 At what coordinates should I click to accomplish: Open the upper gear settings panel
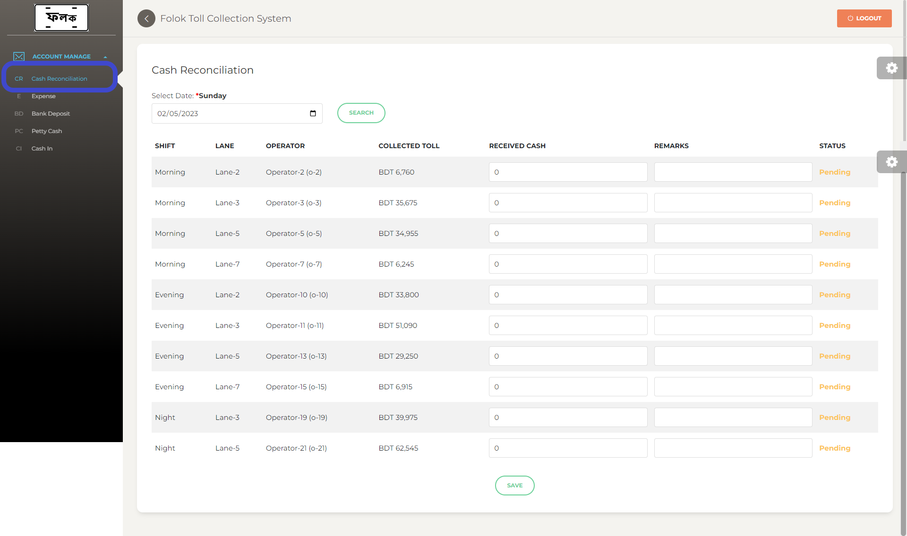891,68
